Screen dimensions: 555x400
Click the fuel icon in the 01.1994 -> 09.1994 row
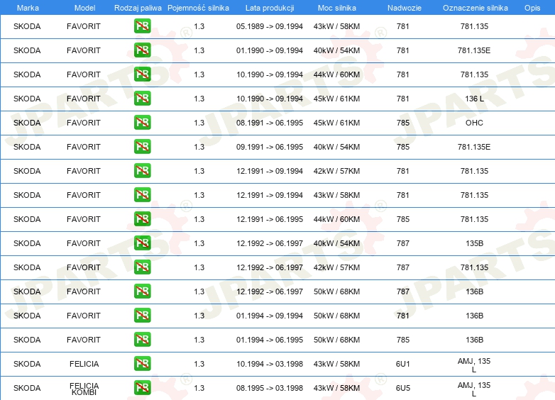(x=142, y=315)
